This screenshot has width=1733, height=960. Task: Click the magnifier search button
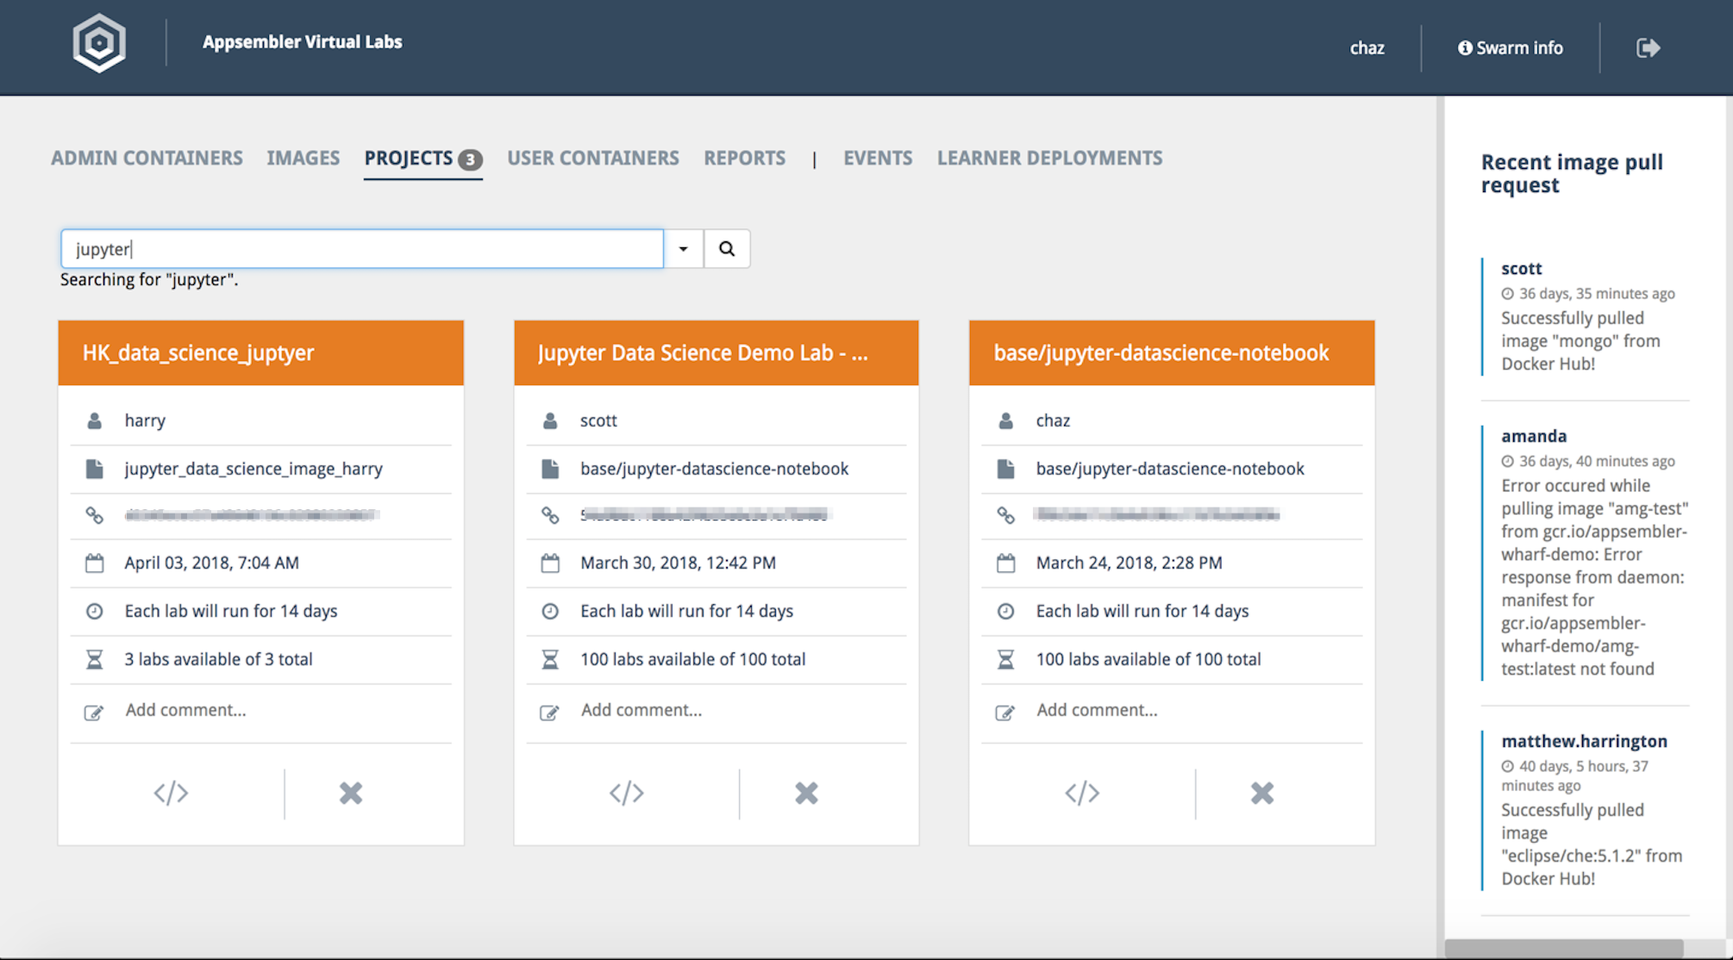tap(727, 249)
